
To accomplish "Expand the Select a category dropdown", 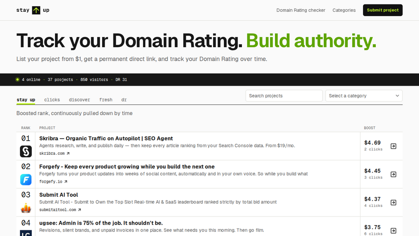I will [364, 96].
